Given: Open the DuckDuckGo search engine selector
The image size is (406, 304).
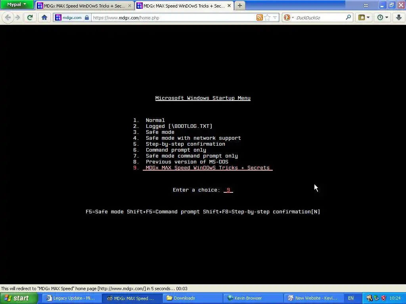Looking at the screenshot, I should (289, 17).
